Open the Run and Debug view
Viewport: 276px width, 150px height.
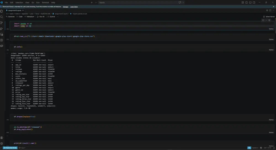[2, 28]
